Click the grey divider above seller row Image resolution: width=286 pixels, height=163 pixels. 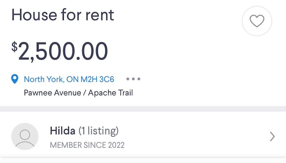click(143, 109)
